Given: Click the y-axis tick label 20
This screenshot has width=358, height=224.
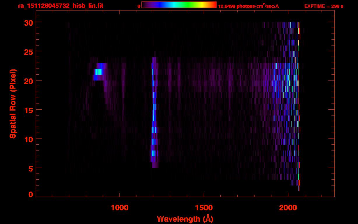Looking at the screenshot, I should point(28,81).
